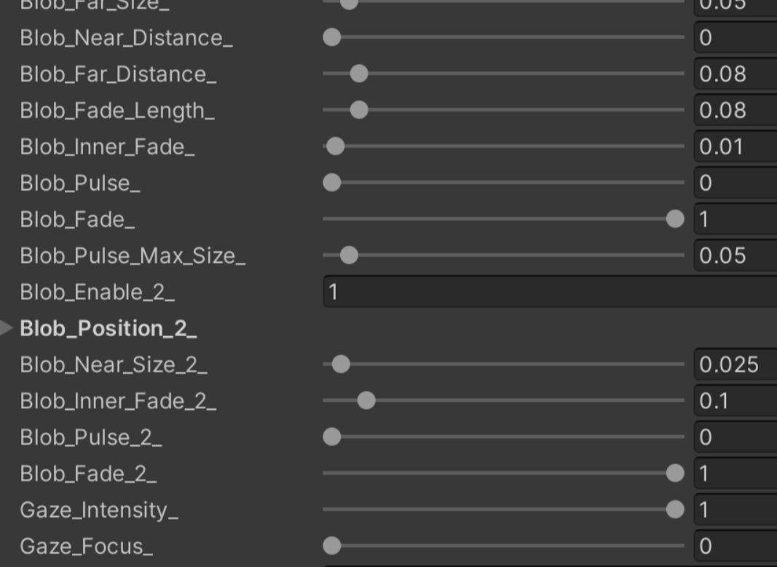This screenshot has height=567, width=777.
Task: Click the Blob_Pulse_Max_Size_ slider
Action: coord(348,255)
